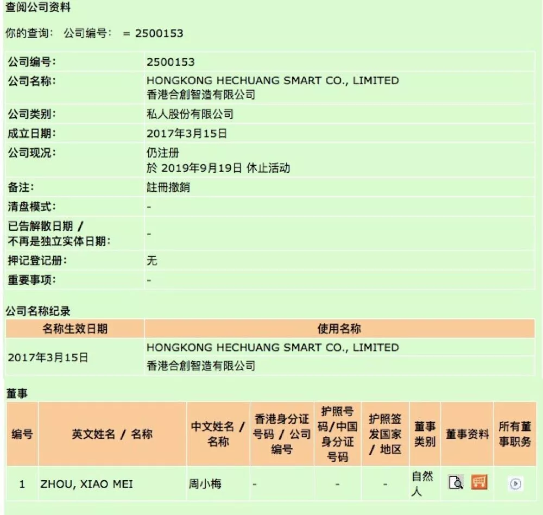Viewport: 543px width, 515px height.
Task: Select the 董事类别 column header
Action: [x=425, y=434]
